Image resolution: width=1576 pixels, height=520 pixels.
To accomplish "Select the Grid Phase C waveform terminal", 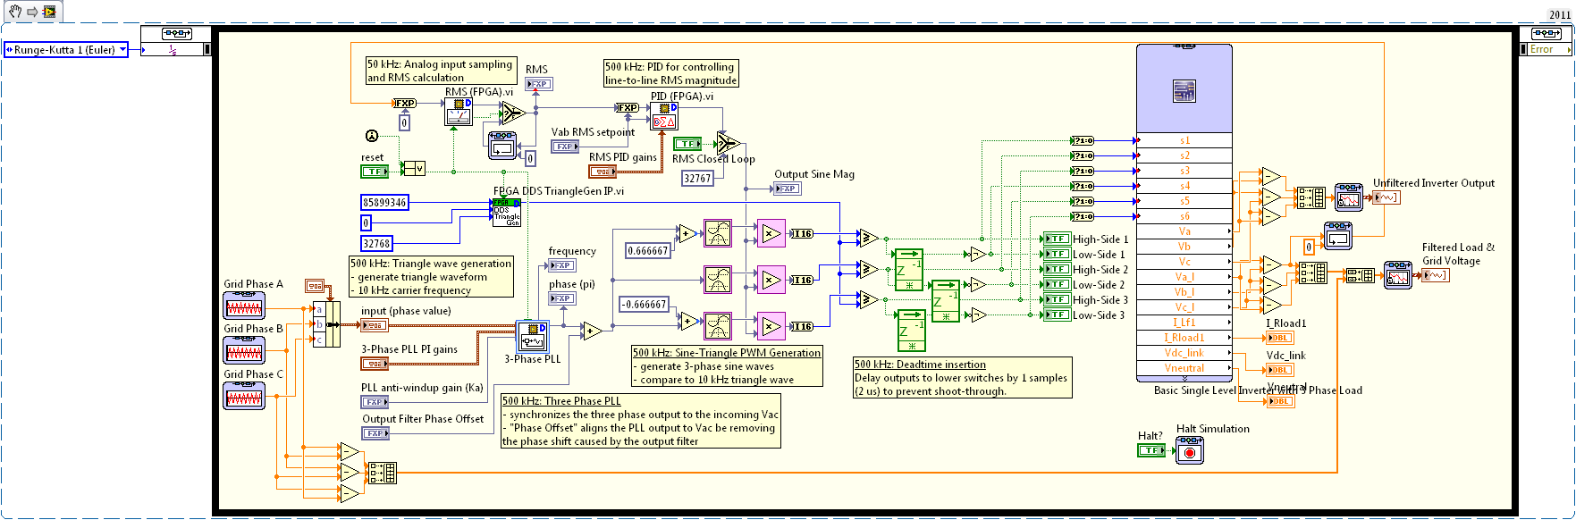I will [243, 396].
